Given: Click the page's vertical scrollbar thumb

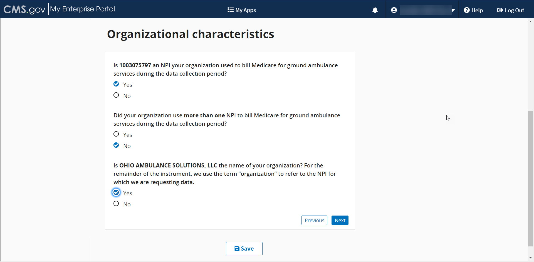Looking at the screenshot, I should point(531,178).
